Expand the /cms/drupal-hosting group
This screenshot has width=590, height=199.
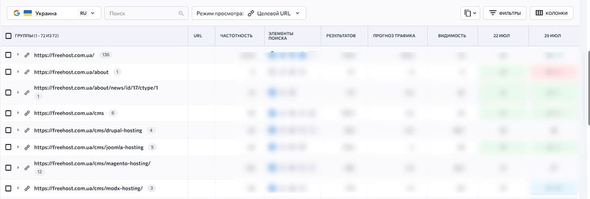pos(18,131)
